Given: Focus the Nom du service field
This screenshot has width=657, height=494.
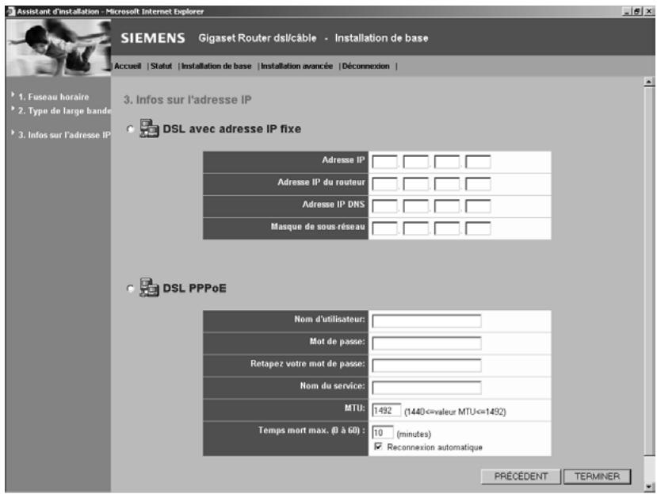Looking at the screenshot, I should (426, 388).
